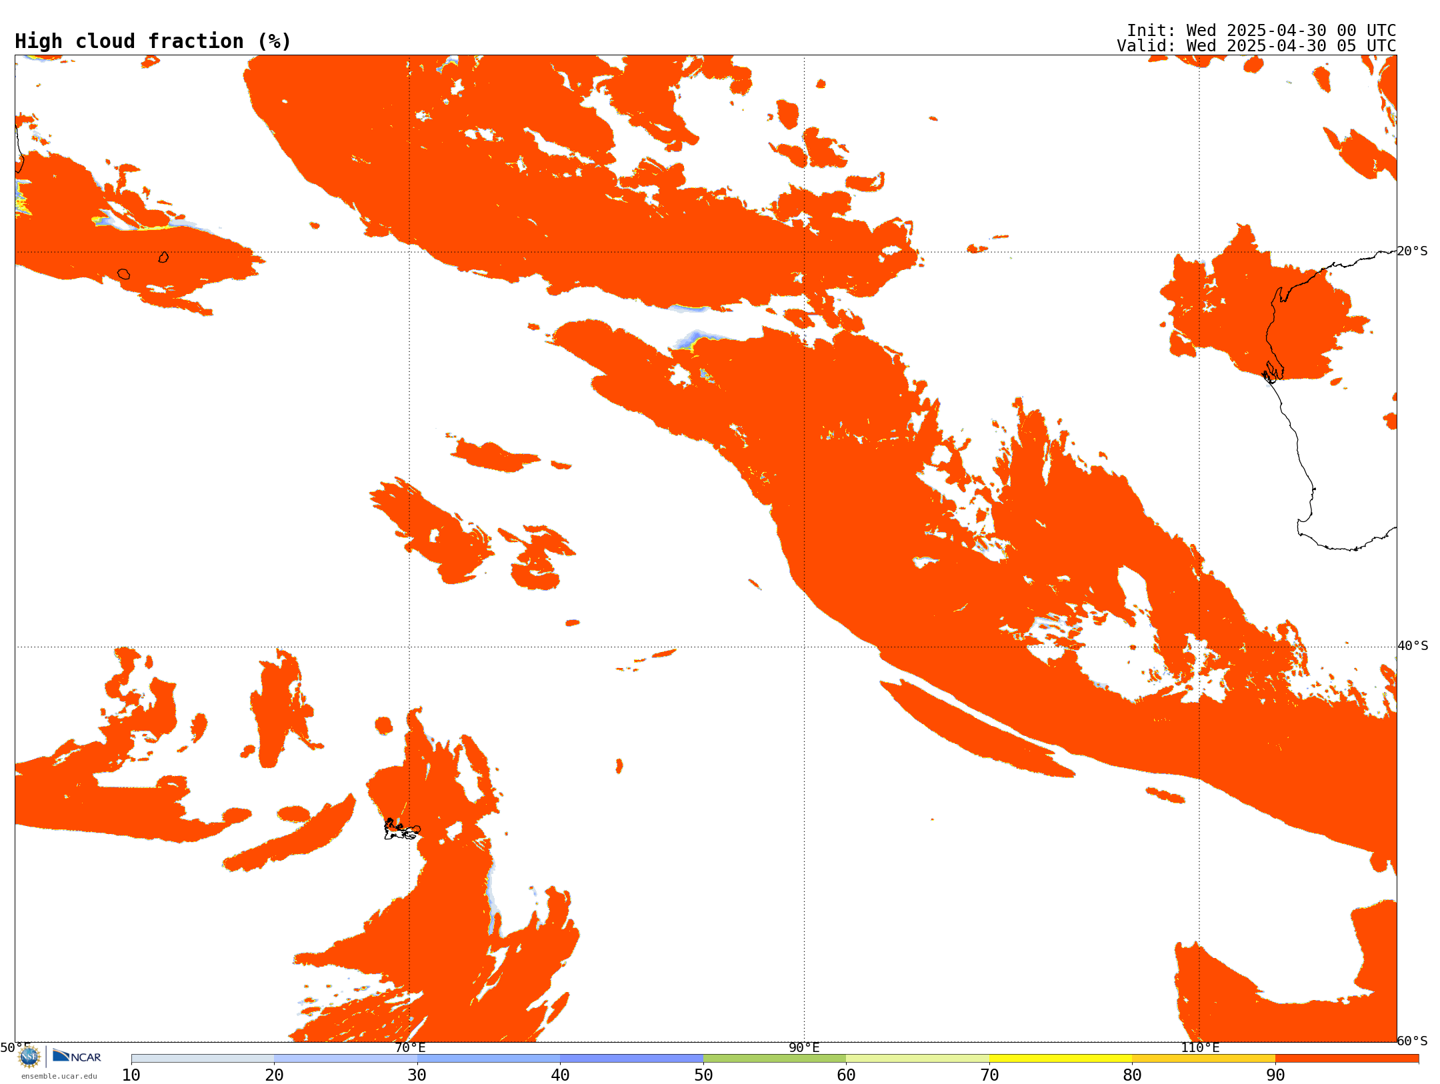Click the colorbar tick label 50
Image resolution: width=1440 pixels, height=1084 pixels.
click(703, 1075)
